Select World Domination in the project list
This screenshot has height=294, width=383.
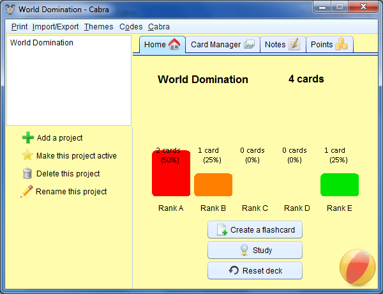point(42,43)
